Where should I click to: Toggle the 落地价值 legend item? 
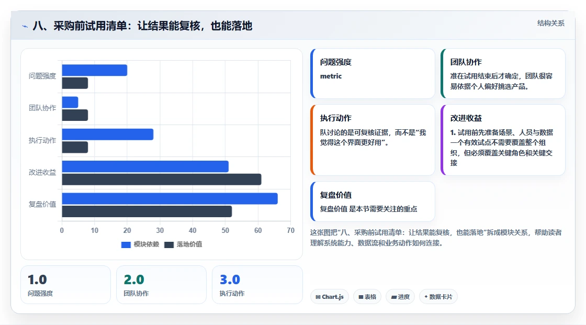pyautogui.click(x=183, y=244)
